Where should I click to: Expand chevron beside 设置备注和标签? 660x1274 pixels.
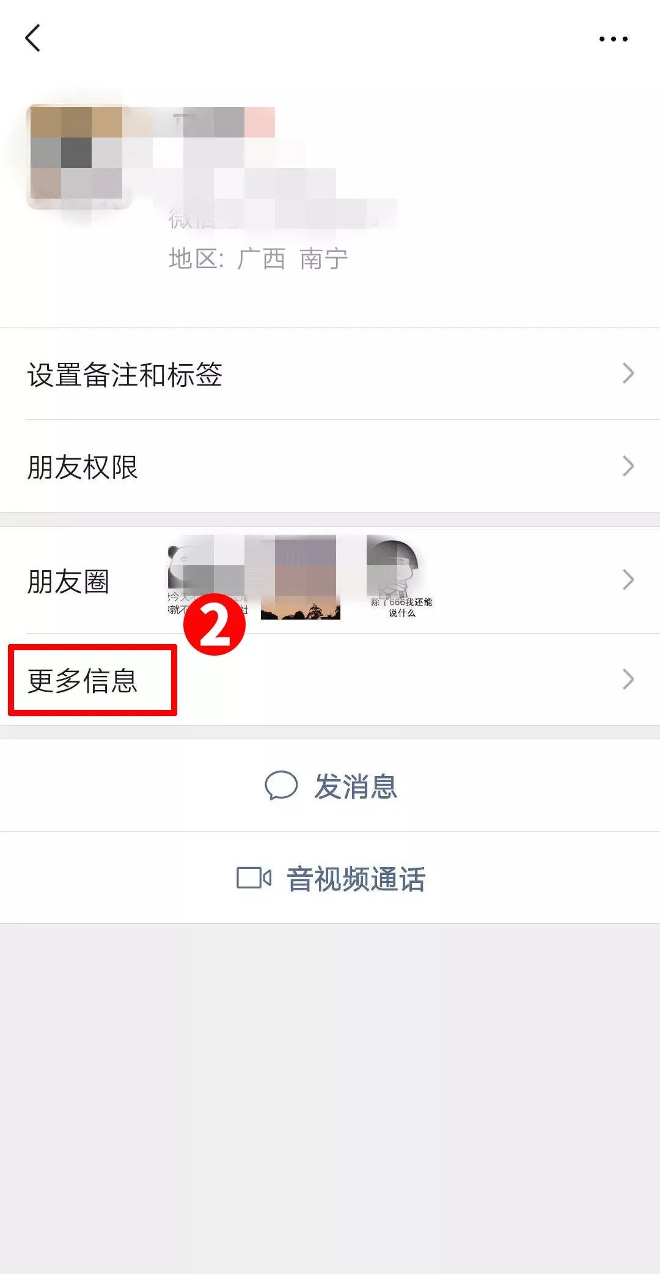point(628,373)
